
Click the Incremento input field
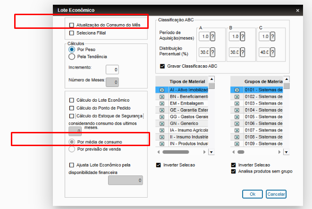112,70
